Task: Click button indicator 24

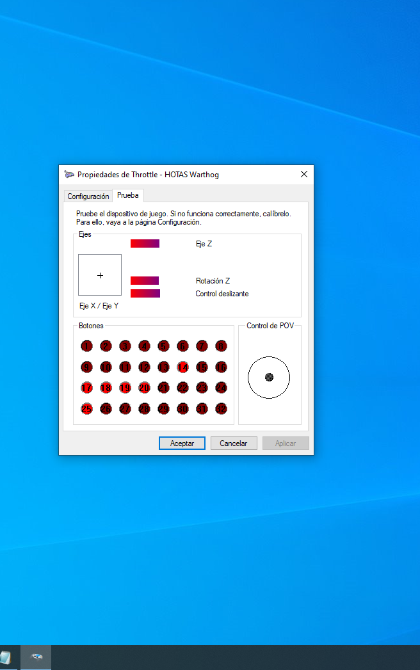Action: pyautogui.click(x=221, y=388)
